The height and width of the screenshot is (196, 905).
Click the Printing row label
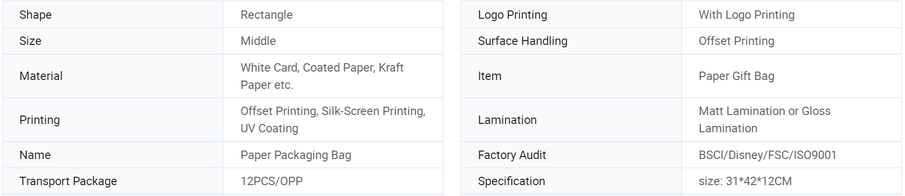(39, 120)
